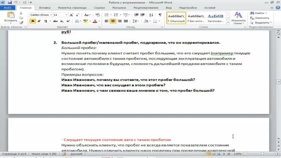Increase paragraph indent

143,15
